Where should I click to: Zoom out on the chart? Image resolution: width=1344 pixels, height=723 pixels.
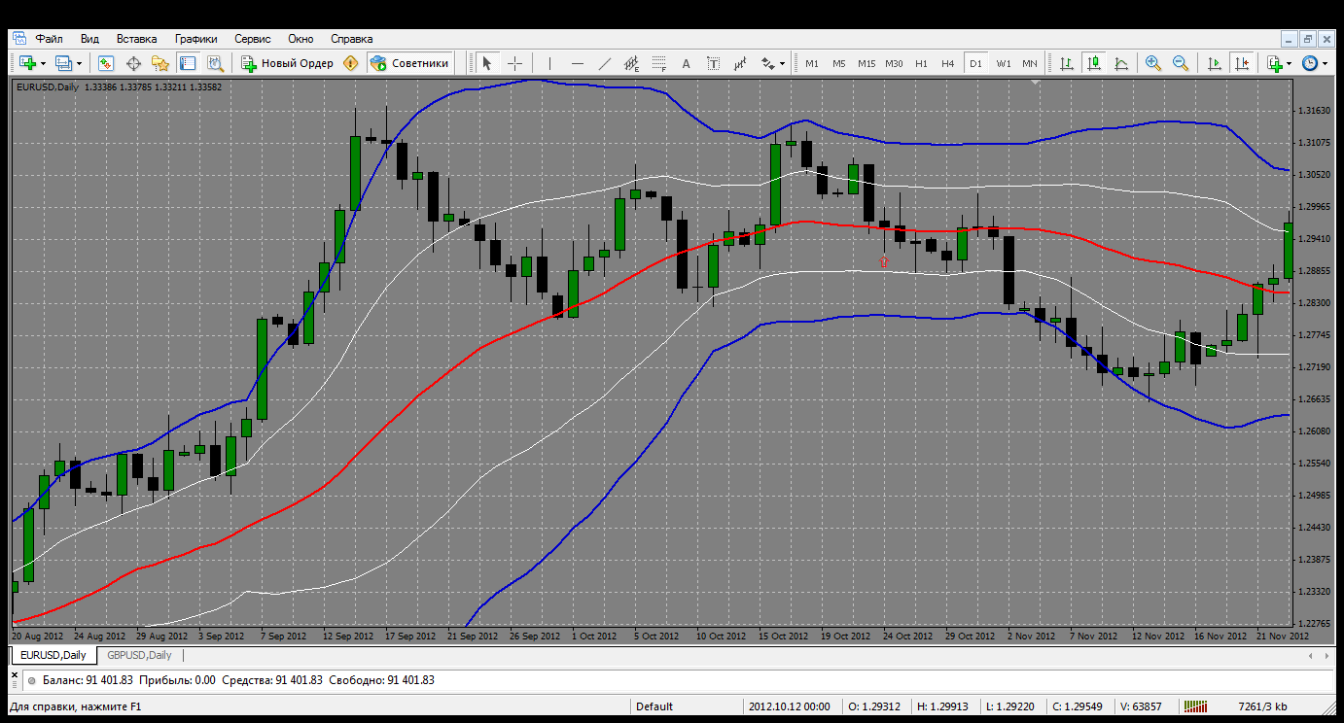1181,63
